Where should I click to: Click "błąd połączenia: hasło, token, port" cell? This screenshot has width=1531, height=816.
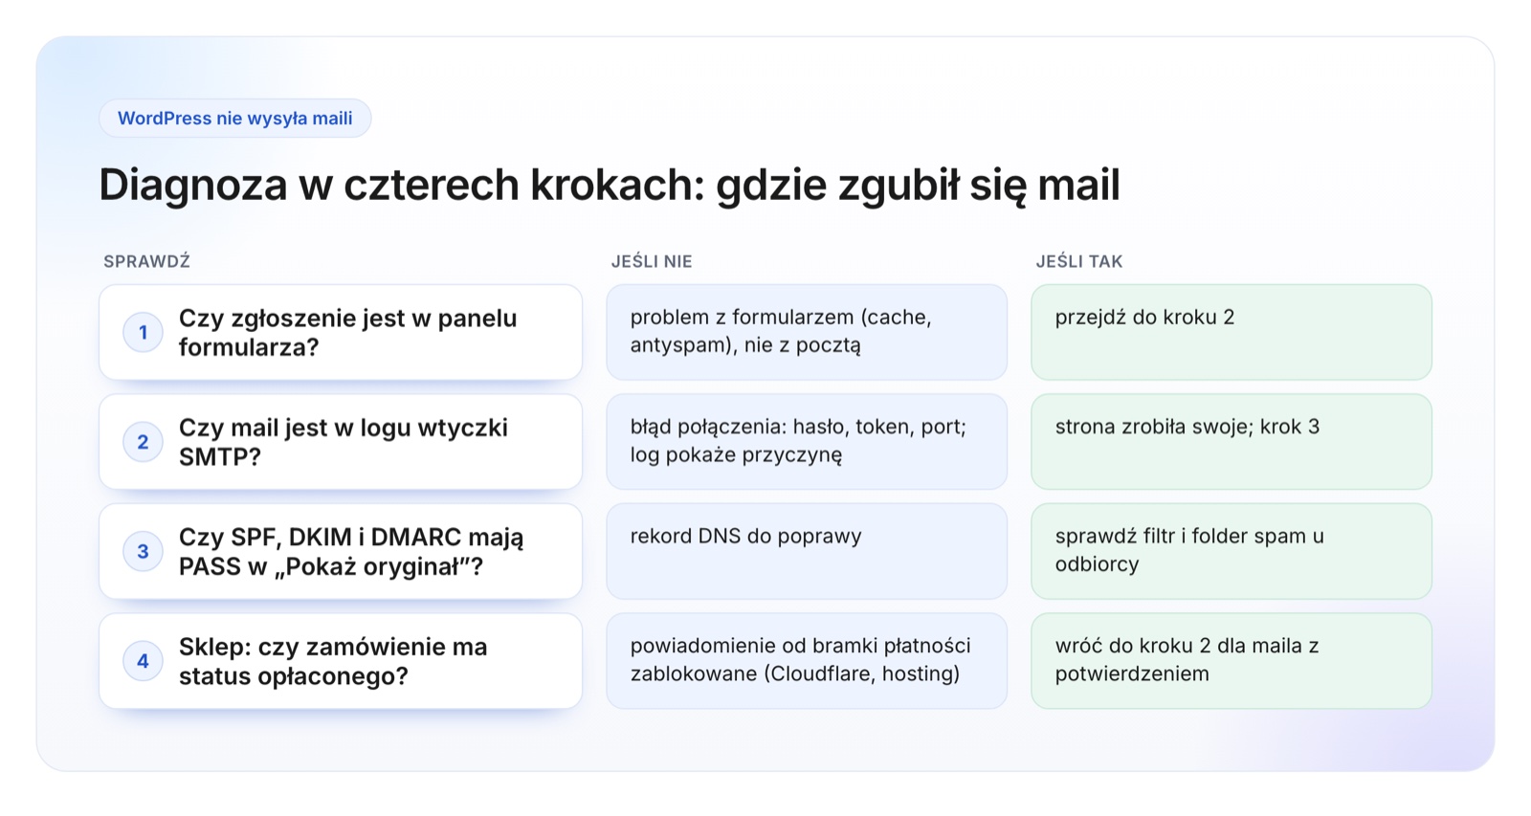807,442
